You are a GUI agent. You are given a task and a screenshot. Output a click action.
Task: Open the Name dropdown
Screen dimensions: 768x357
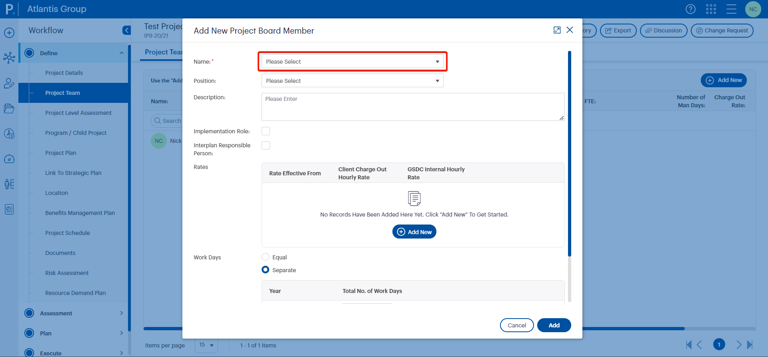pyautogui.click(x=352, y=62)
